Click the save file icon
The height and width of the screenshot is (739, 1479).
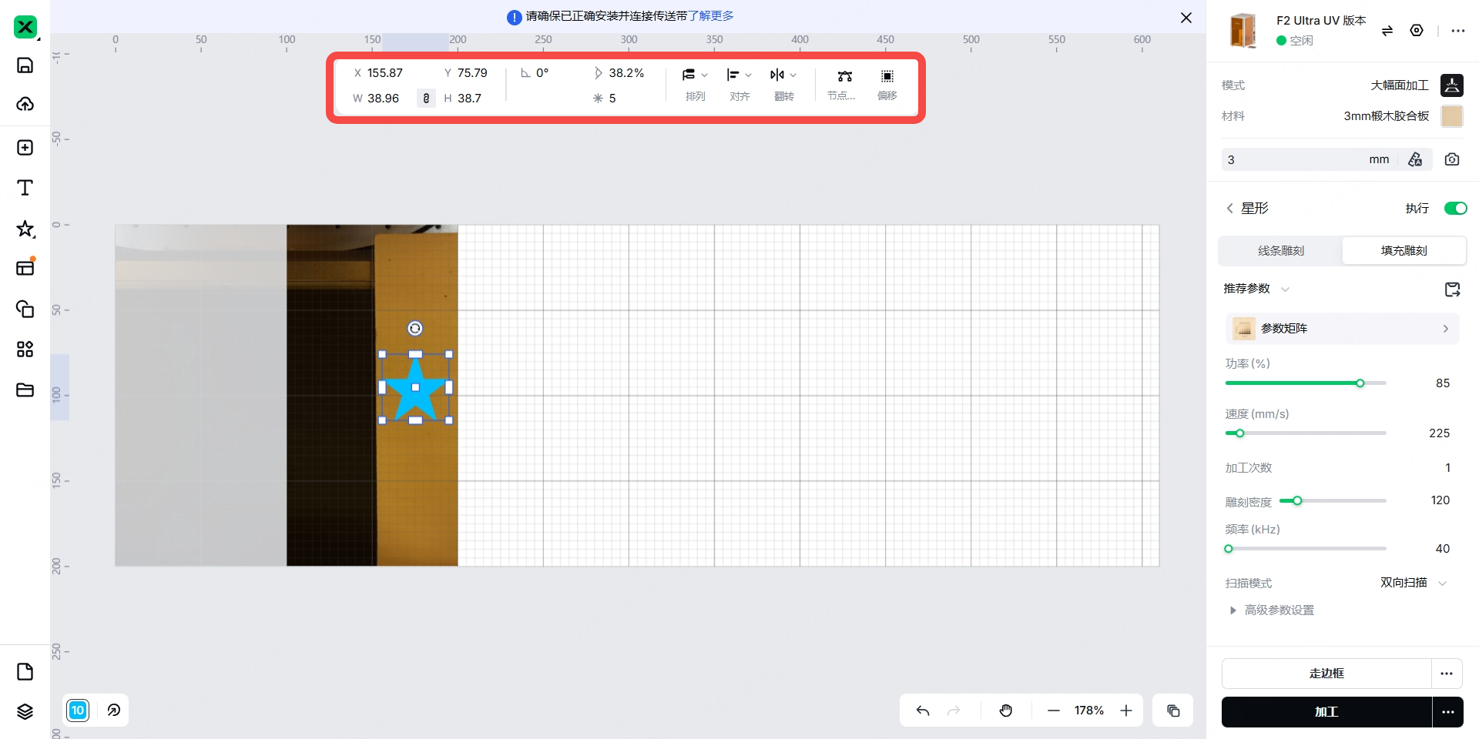pos(25,65)
